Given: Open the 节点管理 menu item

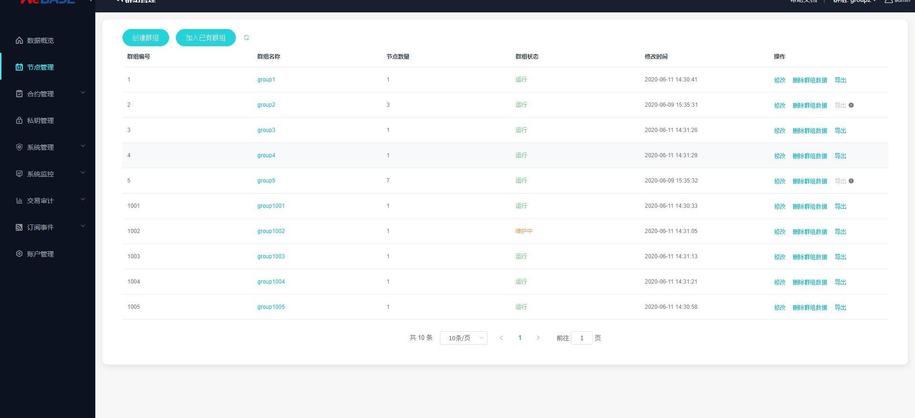Looking at the screenshot, I should [41, 67].
